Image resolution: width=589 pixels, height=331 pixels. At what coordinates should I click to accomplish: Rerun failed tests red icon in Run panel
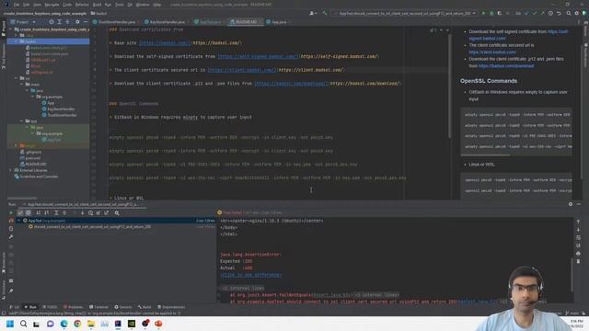(x=11, y=221)
